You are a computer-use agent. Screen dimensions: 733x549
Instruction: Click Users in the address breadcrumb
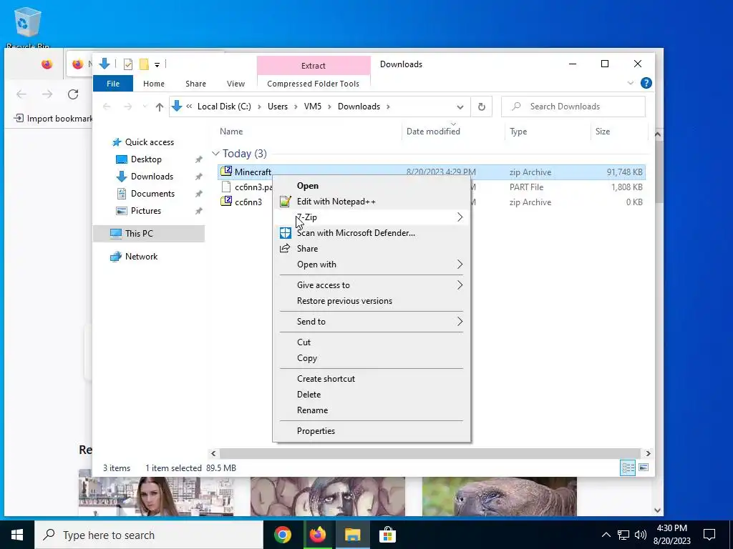tap(278, 107)
